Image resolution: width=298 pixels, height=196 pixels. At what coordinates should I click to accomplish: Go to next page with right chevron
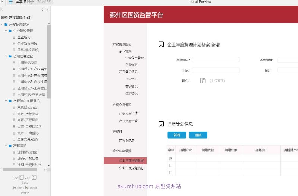pyautogui.click(x=47, y=10)
